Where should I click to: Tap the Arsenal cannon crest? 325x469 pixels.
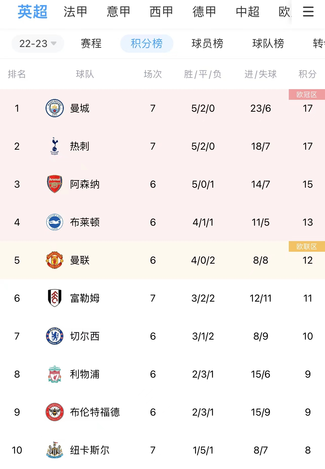tap(55, 184)
